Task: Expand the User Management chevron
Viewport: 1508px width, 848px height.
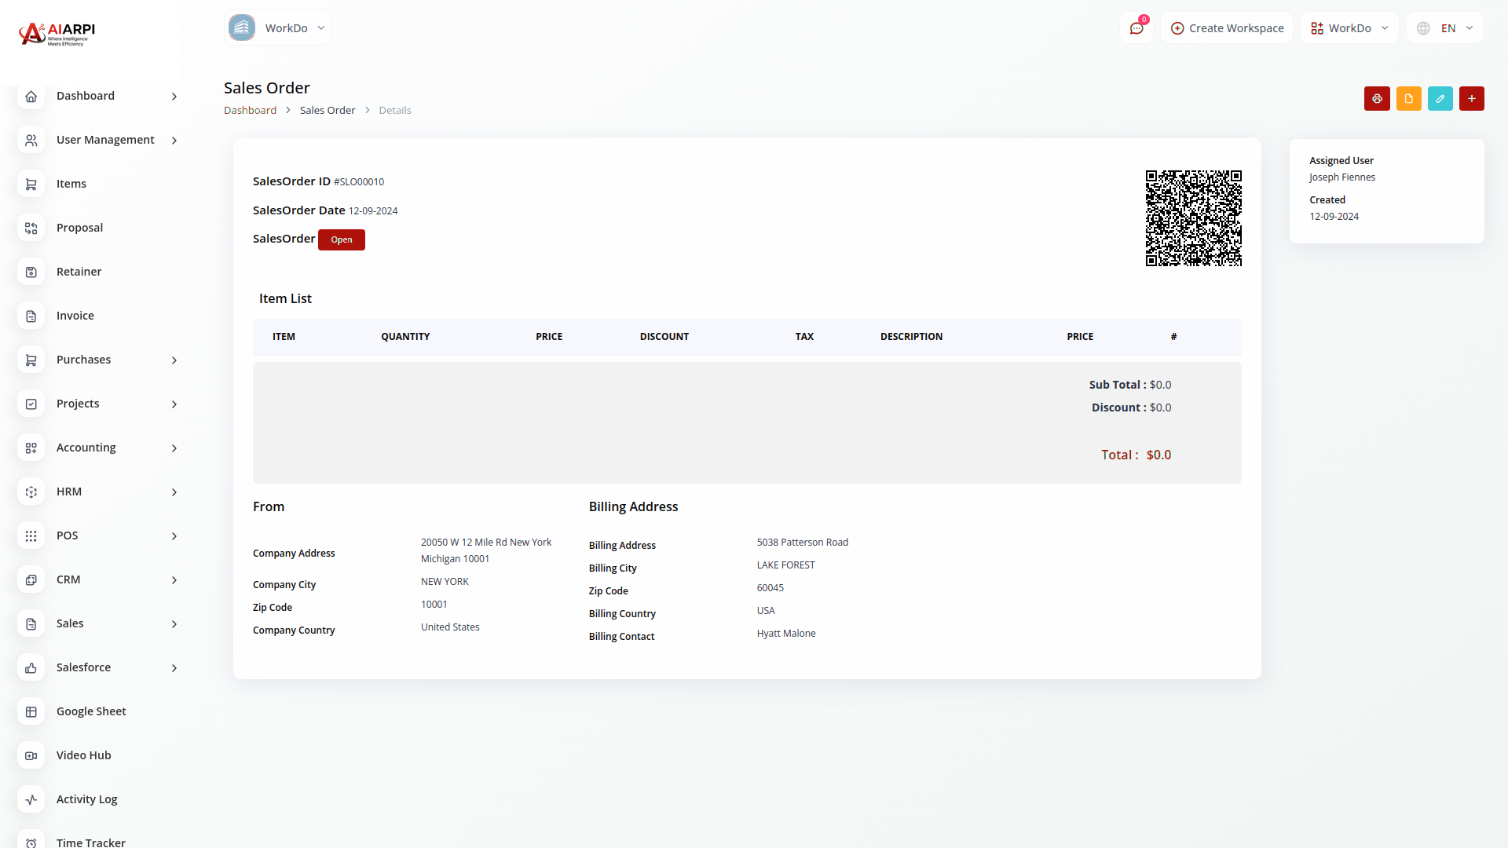Action: (x=174, y=141)
